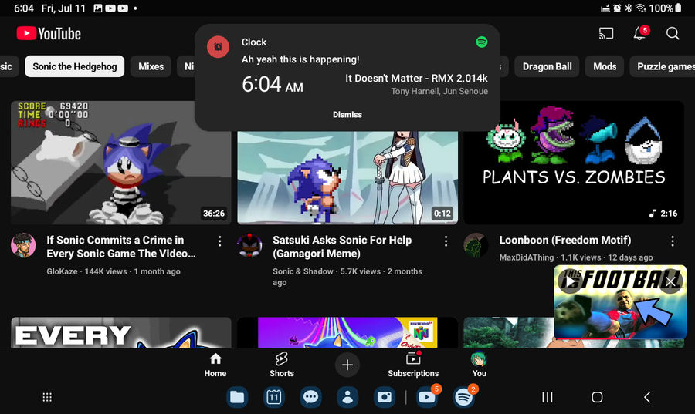The width and height of the screenshot is (695, 414).
Task: Open the YouTube logo home link
Action: pyautogui.click(x=49, y=34)
